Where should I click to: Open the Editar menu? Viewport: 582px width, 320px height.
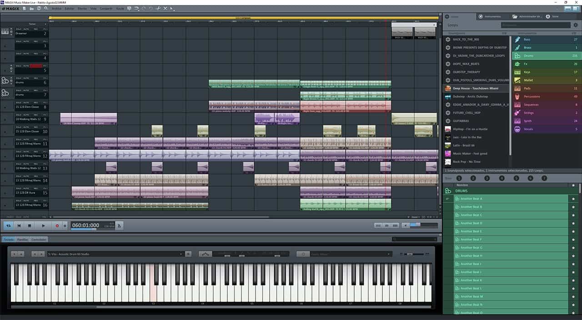70,9
